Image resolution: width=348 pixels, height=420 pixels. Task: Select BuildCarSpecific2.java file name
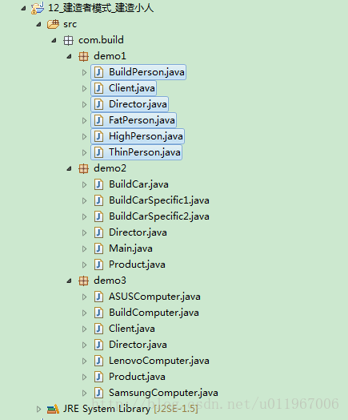[159, 216]
